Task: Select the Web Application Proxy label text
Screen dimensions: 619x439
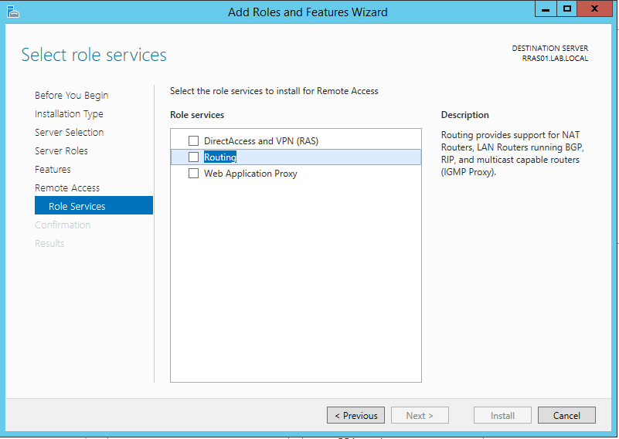Action: [x=250, y=174]
